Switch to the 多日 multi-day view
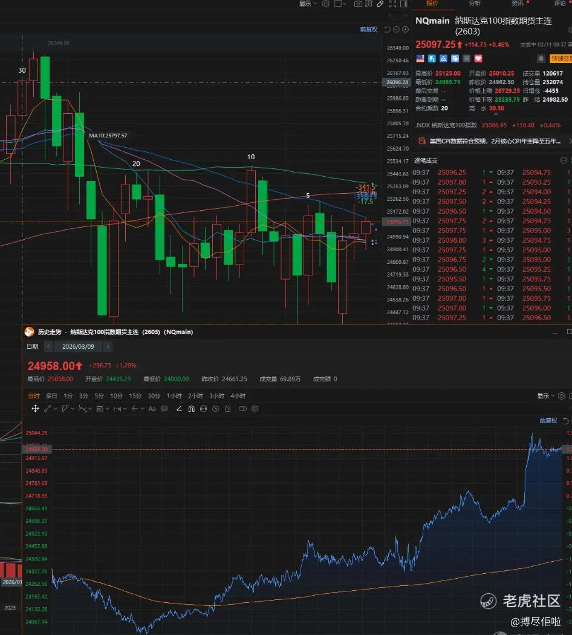The image size is (572, 635). pyautogui.click(x=51, y=396)
